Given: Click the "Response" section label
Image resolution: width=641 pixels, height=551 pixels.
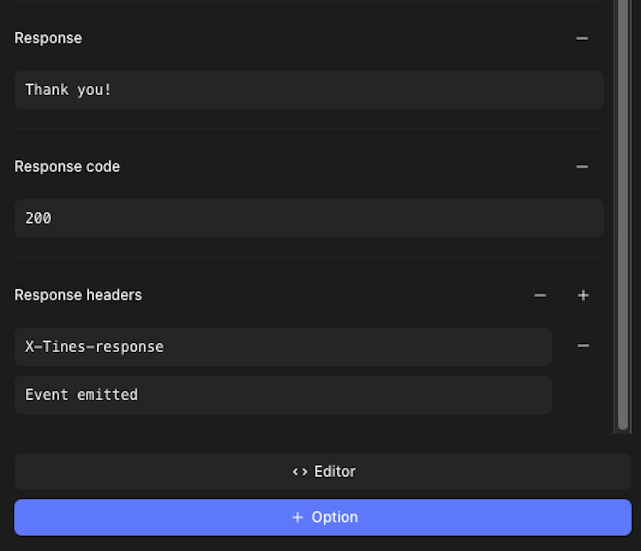Looking at the screenshot, I should pos(48,38).
